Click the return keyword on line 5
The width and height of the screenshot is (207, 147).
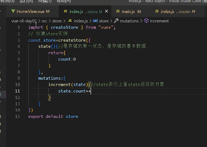point(56,53)
